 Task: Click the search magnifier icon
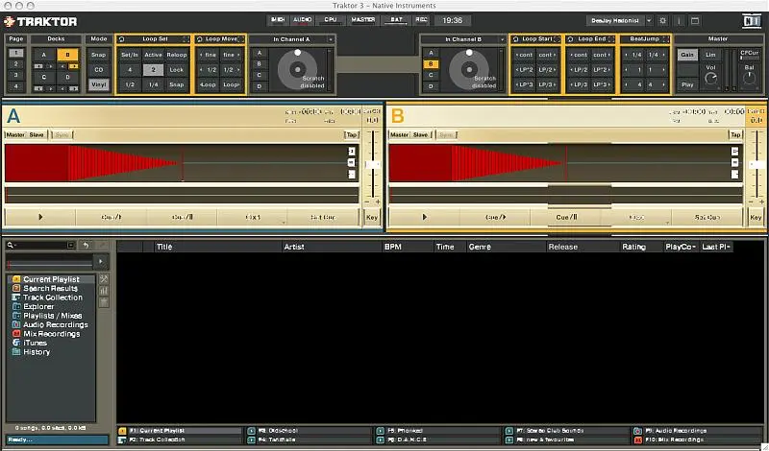[11, 246]
